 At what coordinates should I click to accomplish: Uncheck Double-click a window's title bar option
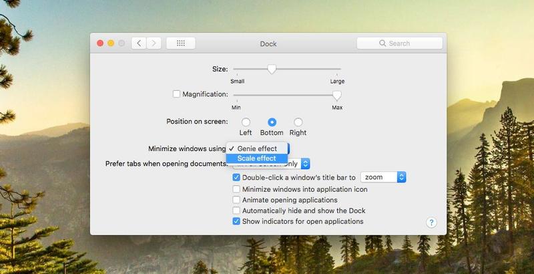click(x=236, y=177)
